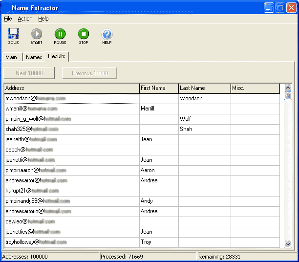Open the Action menu
Screen dimensions: 299x262
point(25,19)
